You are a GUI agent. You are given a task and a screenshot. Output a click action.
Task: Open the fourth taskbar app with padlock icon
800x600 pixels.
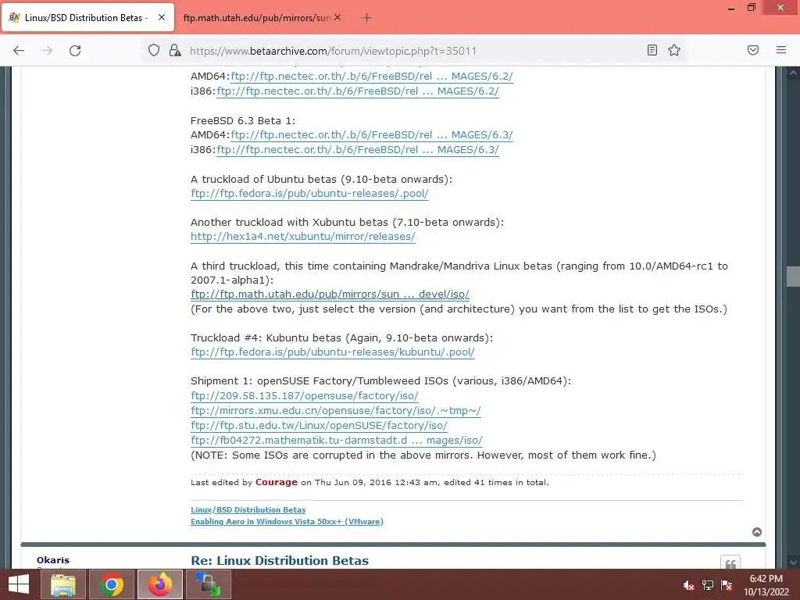(209, 584)
